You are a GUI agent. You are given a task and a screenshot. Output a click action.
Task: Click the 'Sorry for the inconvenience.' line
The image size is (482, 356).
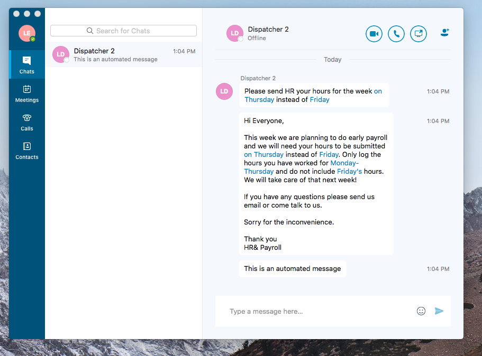point(289,222)
